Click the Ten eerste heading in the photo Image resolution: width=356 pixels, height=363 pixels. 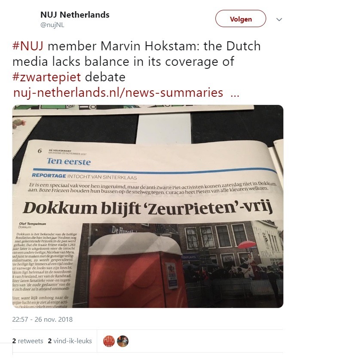pos(69,161)
